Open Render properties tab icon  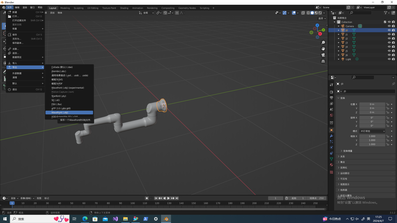tap(331, 92)
